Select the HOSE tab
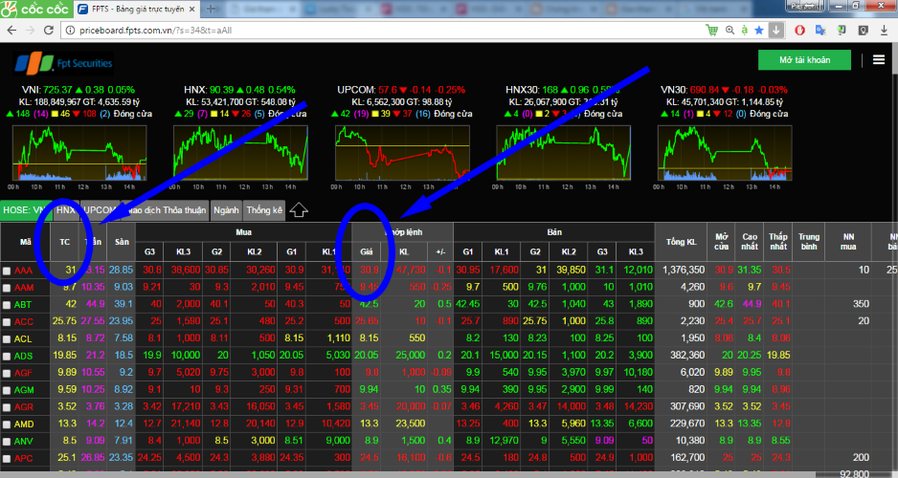 (x=26, y=209)
